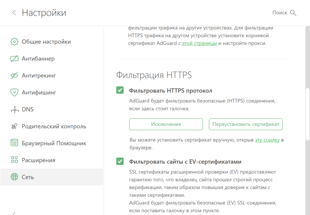This screenshot has width=310, height=215.
Task: Toggle Фильтровать сайты с EV-сертификатами checkbox
Action: [120, 161]
